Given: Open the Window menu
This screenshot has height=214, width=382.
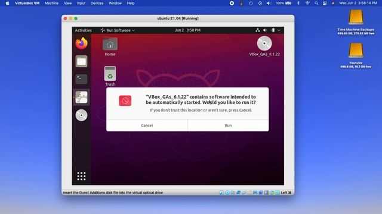Looking at the screenshot, I should [115, 3].
